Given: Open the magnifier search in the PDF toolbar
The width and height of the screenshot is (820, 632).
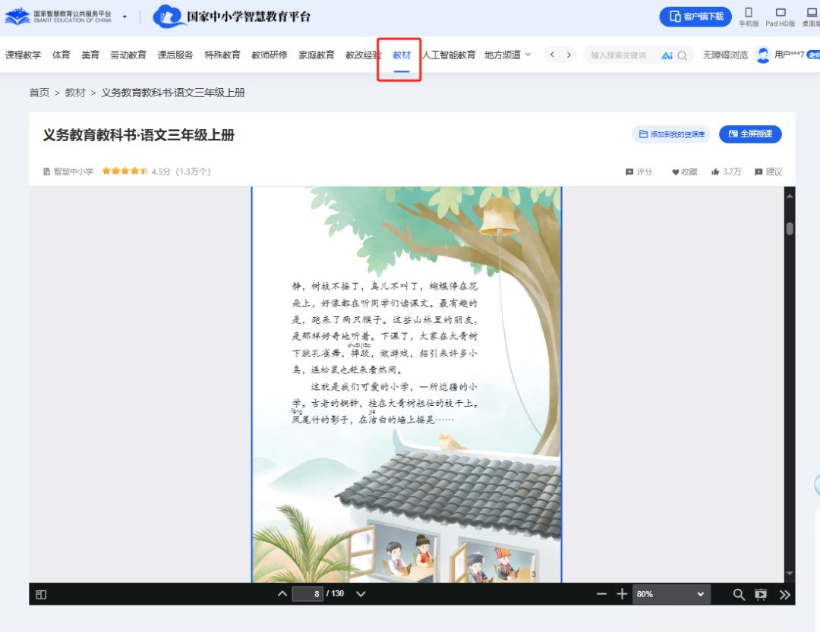Looking at the screenshot, I should click(738, 594).
